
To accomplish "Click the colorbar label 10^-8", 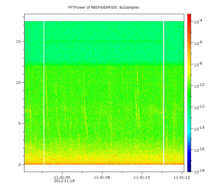I will pos(198,64).
